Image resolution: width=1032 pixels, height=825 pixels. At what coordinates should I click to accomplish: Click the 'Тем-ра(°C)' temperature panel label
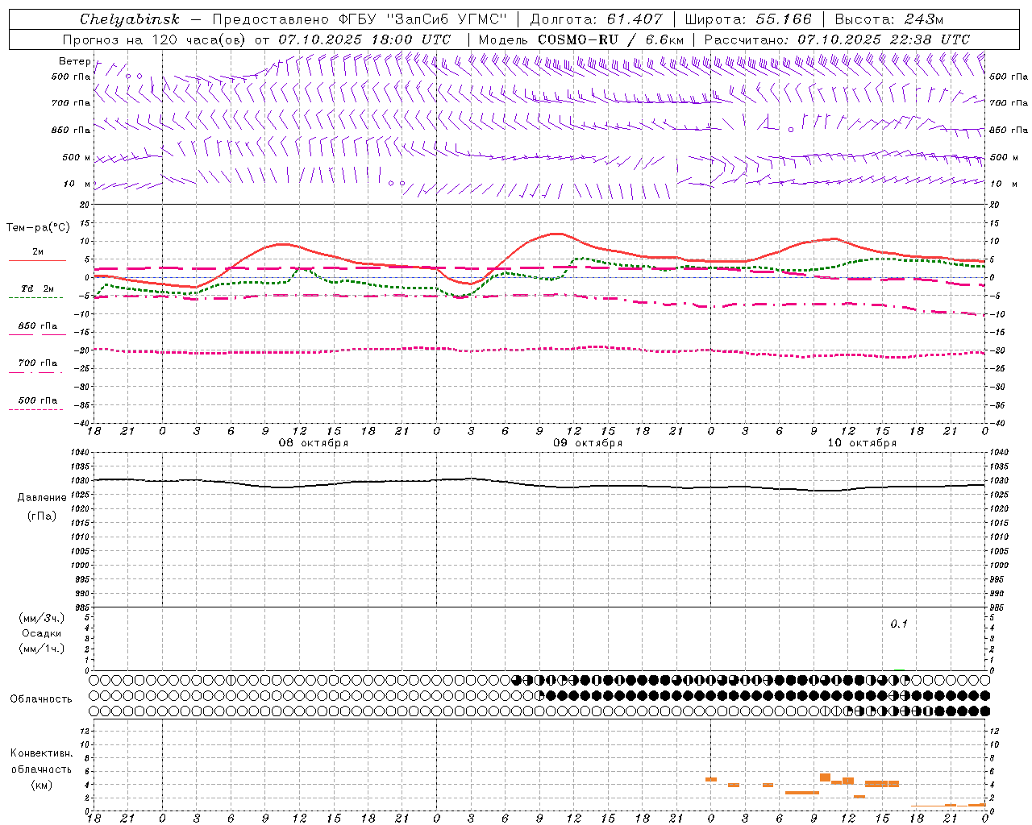pos(38,228)
